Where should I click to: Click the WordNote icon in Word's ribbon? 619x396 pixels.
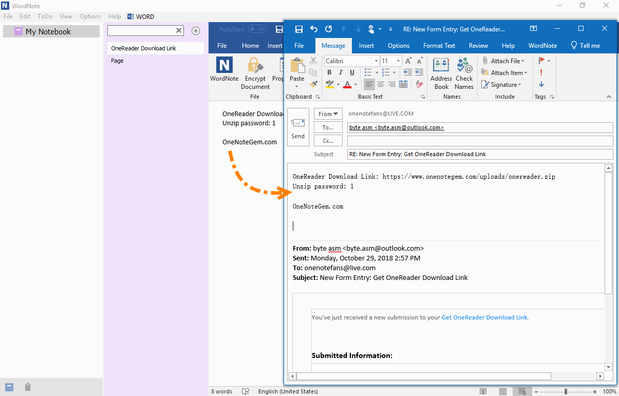tap(224, 70)
